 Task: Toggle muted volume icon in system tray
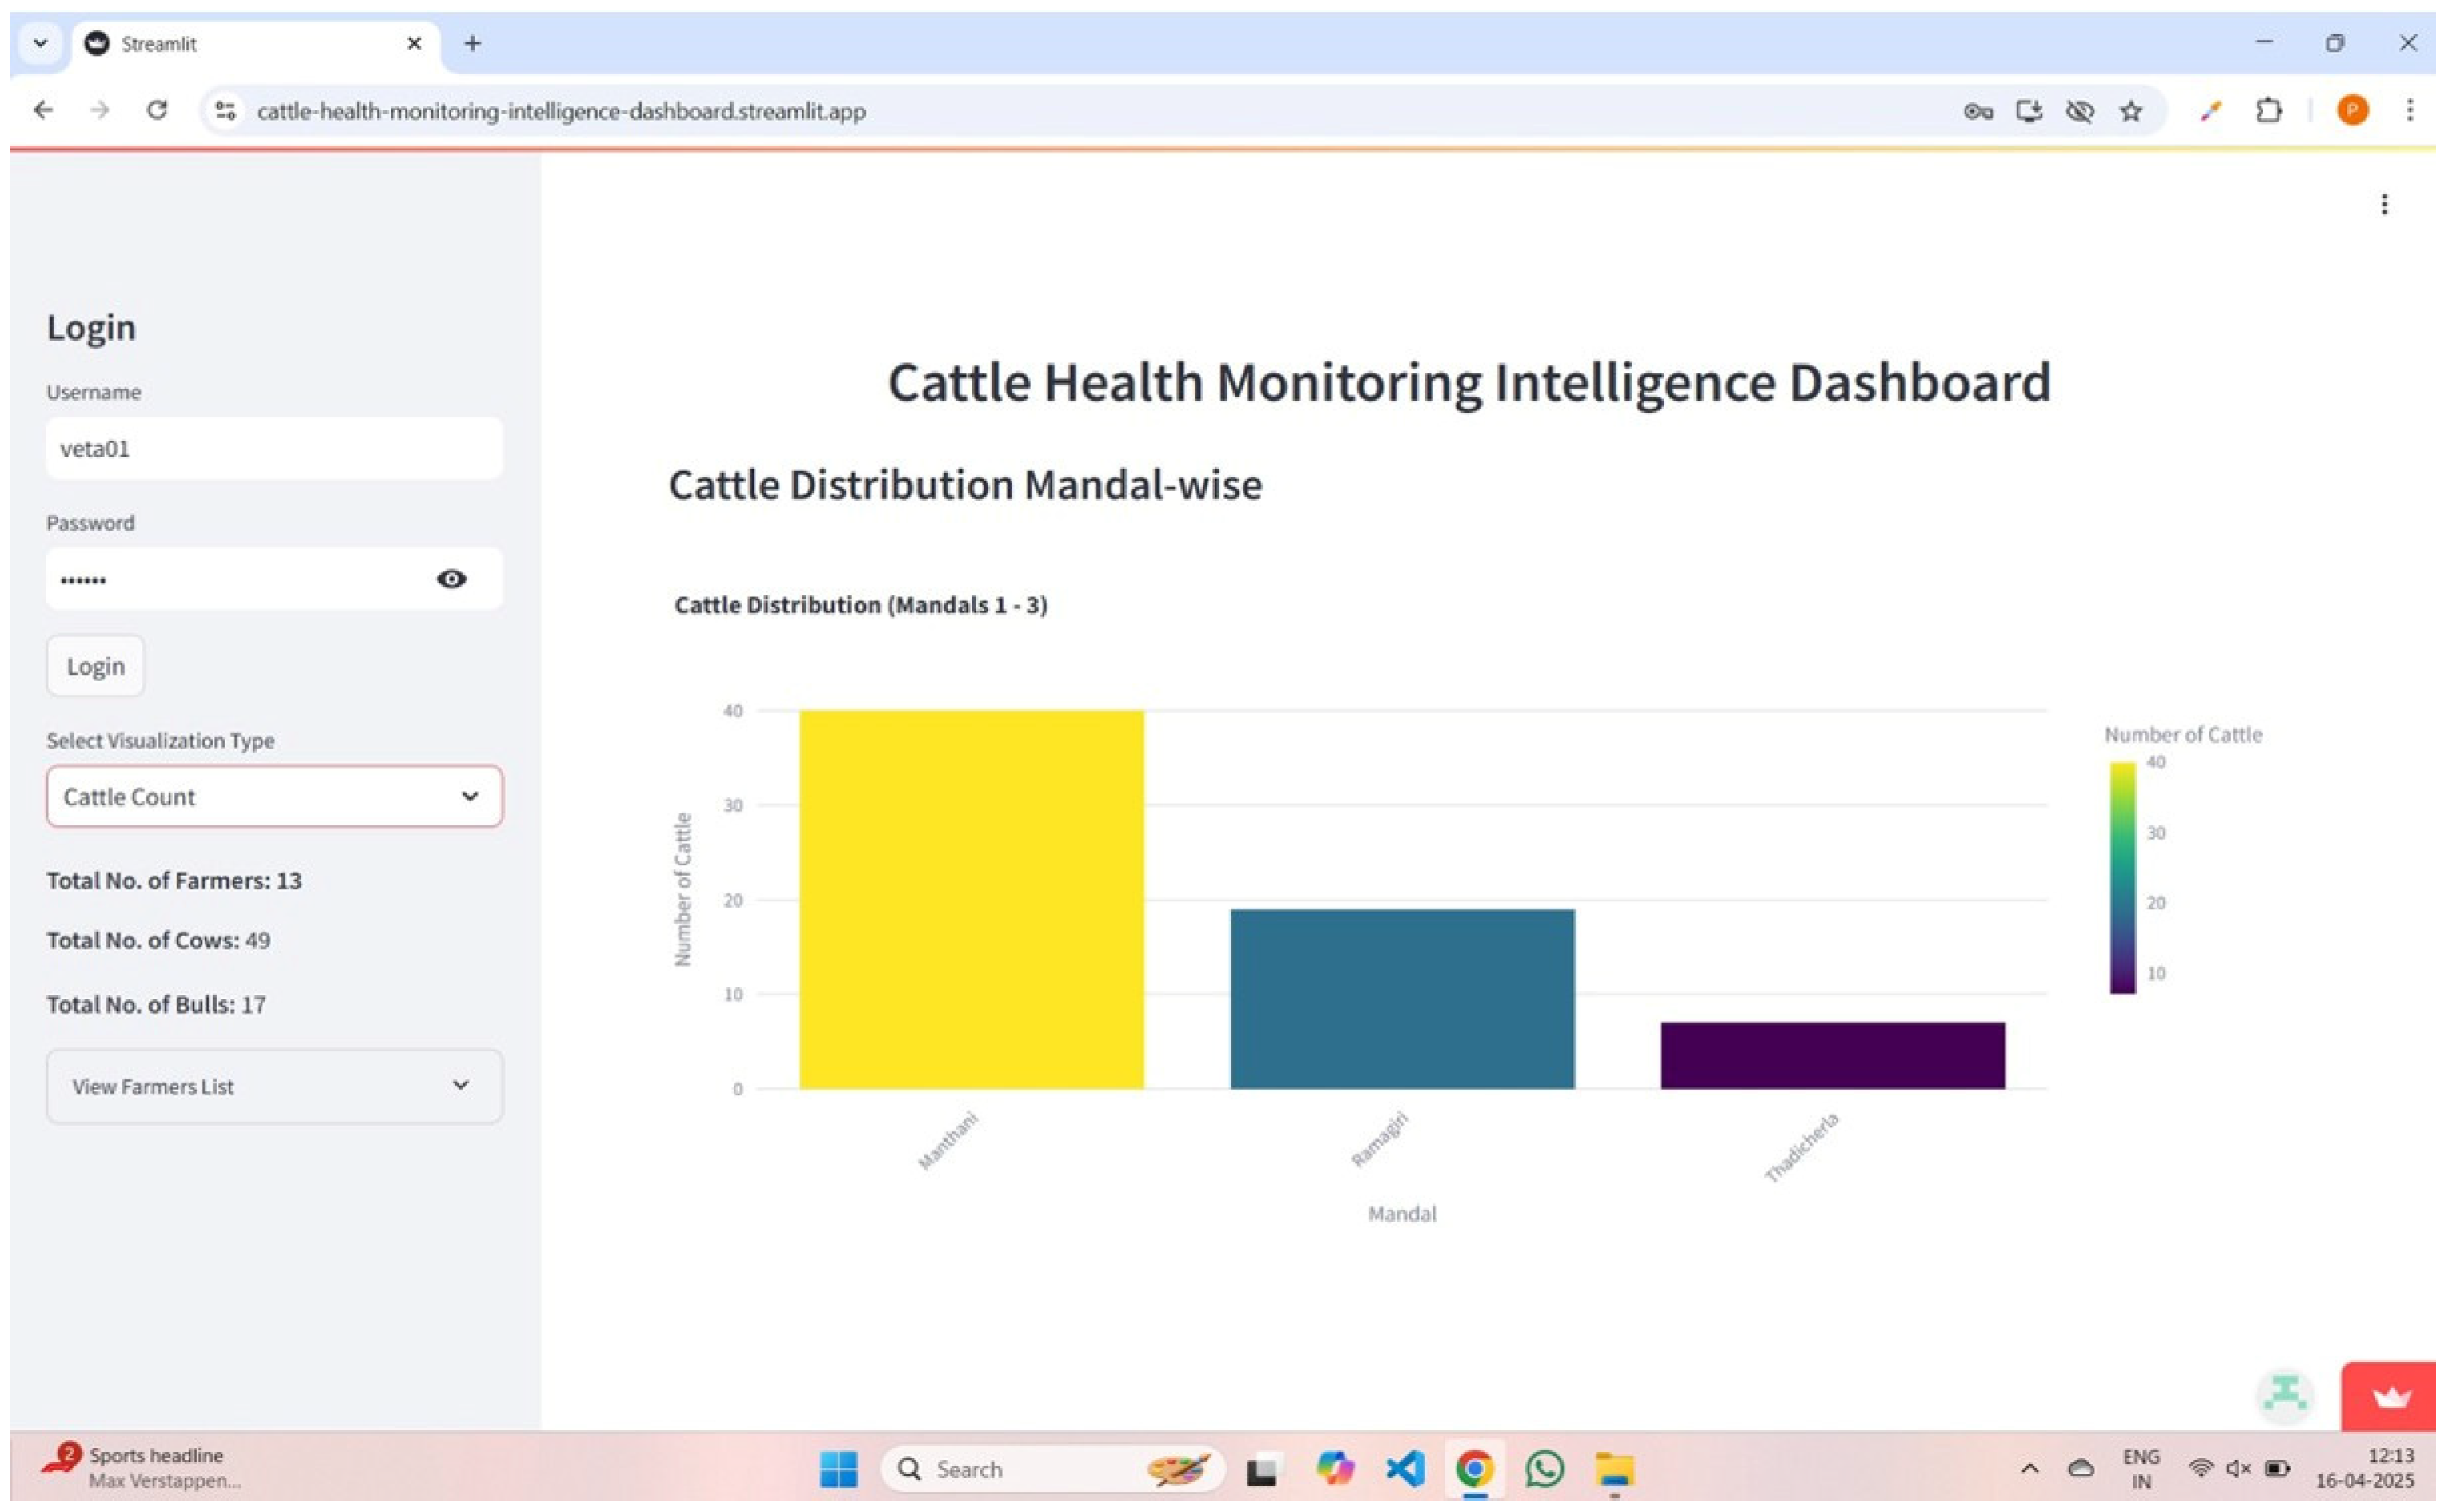click(x=2239, y=1468)
